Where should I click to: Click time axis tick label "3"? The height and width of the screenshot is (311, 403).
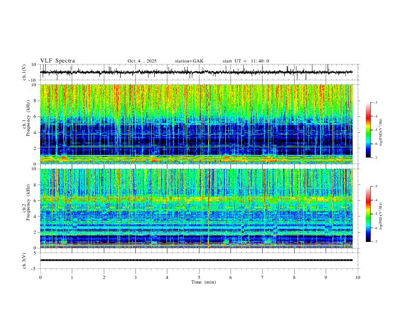135,277
